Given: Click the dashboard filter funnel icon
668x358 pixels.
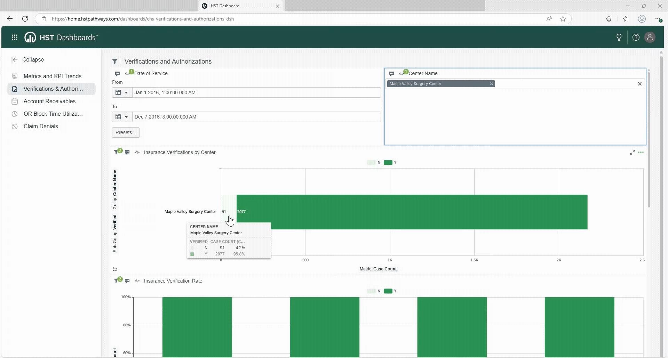Looking at the screenshot, I should [115, 62].
